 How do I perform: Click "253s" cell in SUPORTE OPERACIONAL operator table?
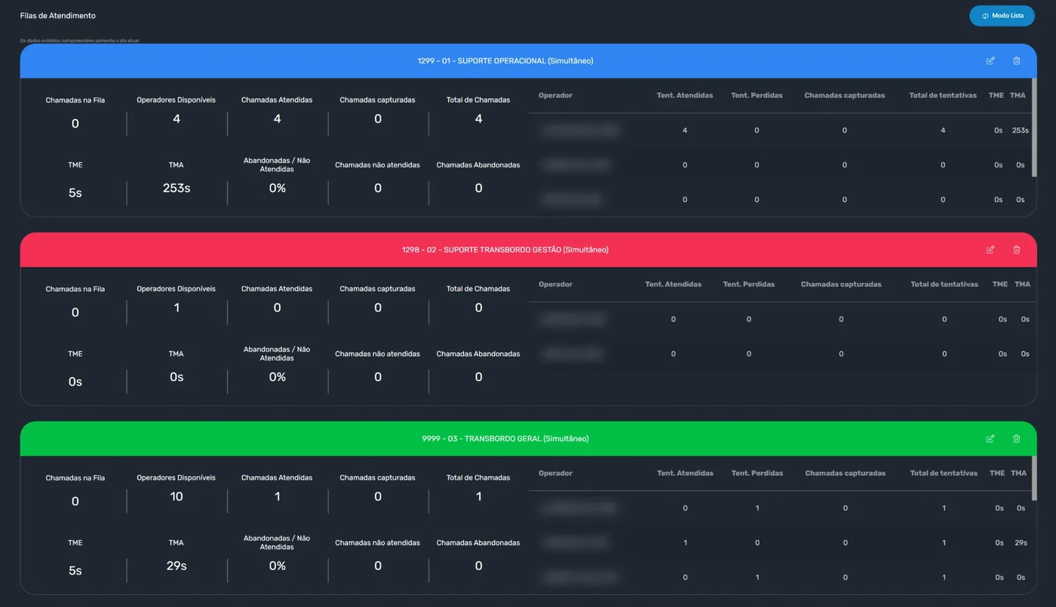tap(1021, 130)
